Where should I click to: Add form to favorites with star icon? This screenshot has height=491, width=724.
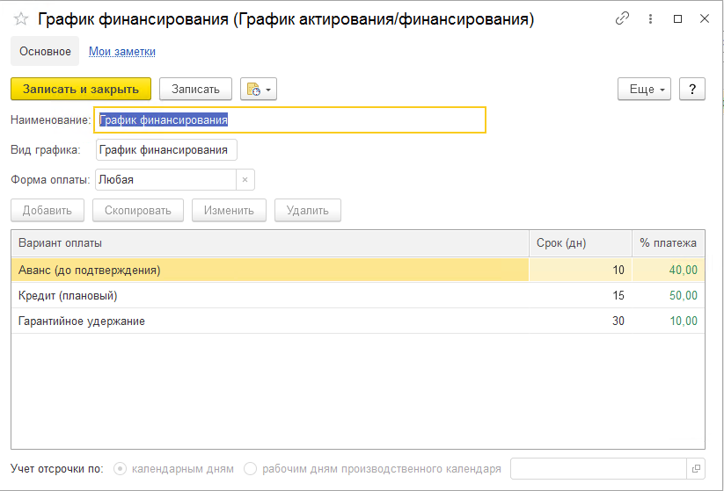coord(21,19)
